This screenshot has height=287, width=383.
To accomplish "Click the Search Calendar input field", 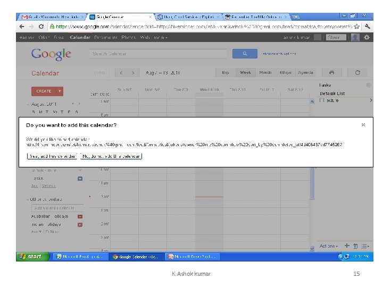I will pyautogui.click(x=158, y=54).
